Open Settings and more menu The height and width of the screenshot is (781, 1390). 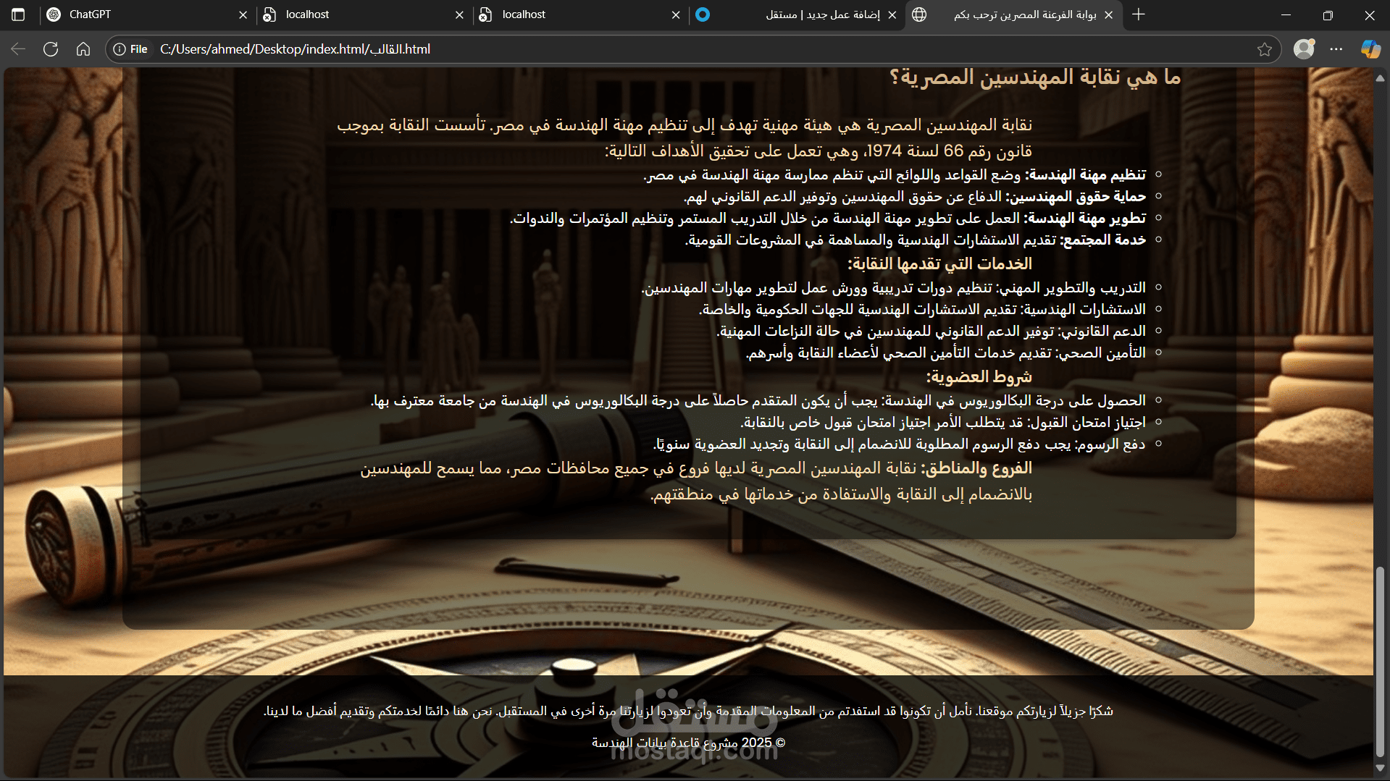(x=1336, y=49)
